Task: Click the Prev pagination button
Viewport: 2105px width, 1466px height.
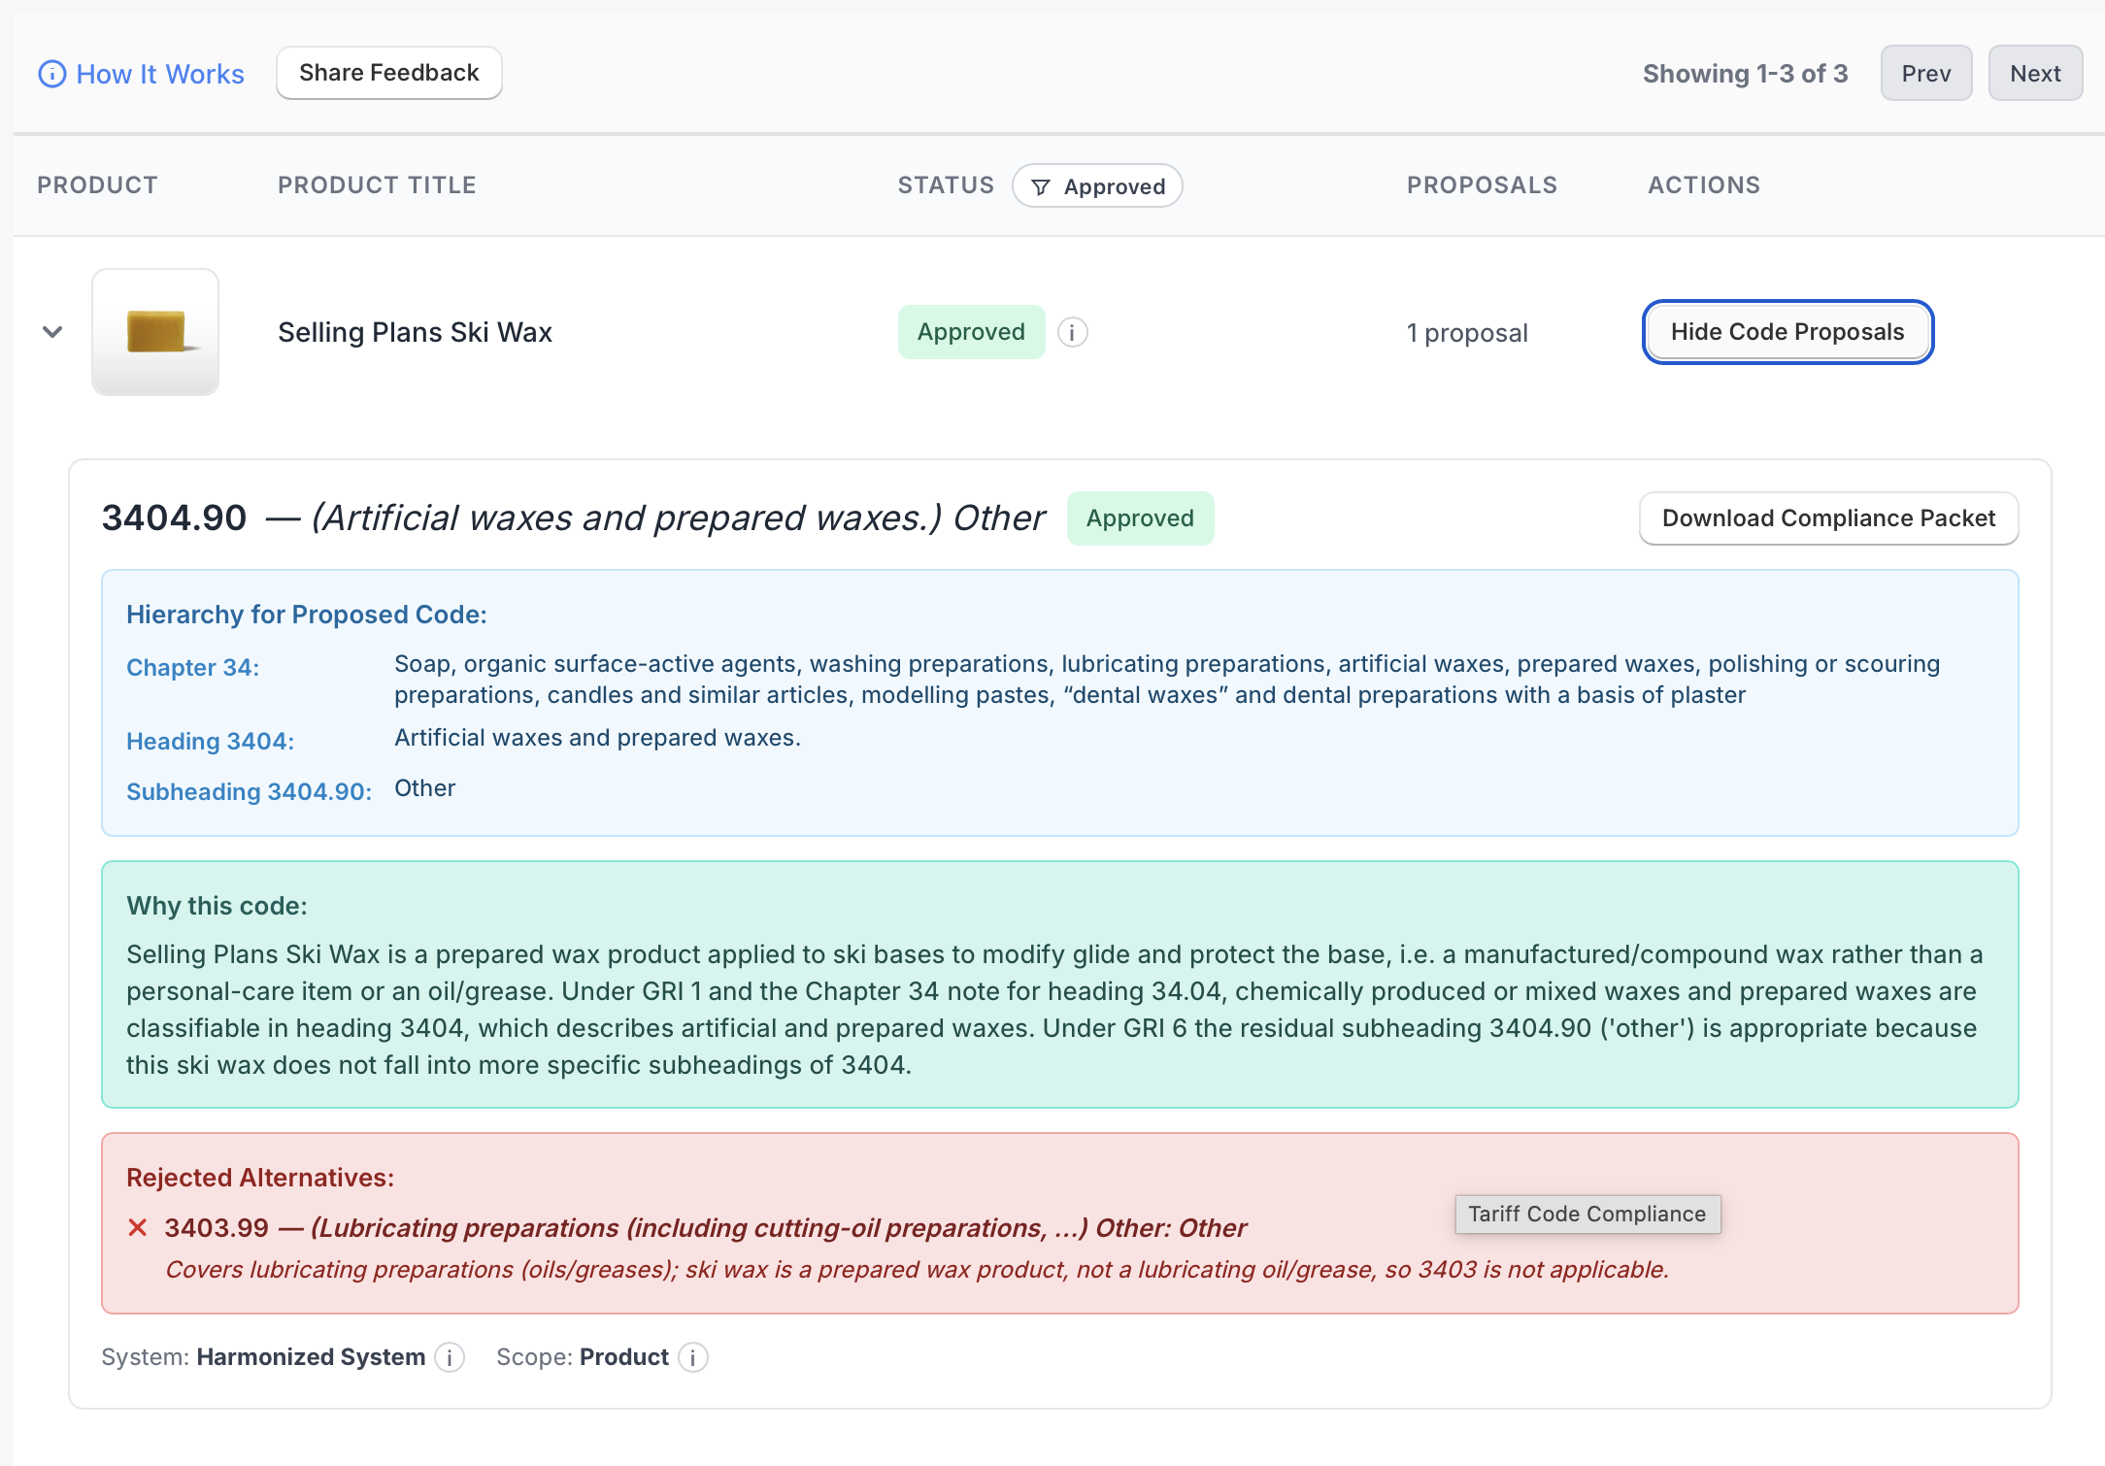Action: click(x=1925, y=73)
